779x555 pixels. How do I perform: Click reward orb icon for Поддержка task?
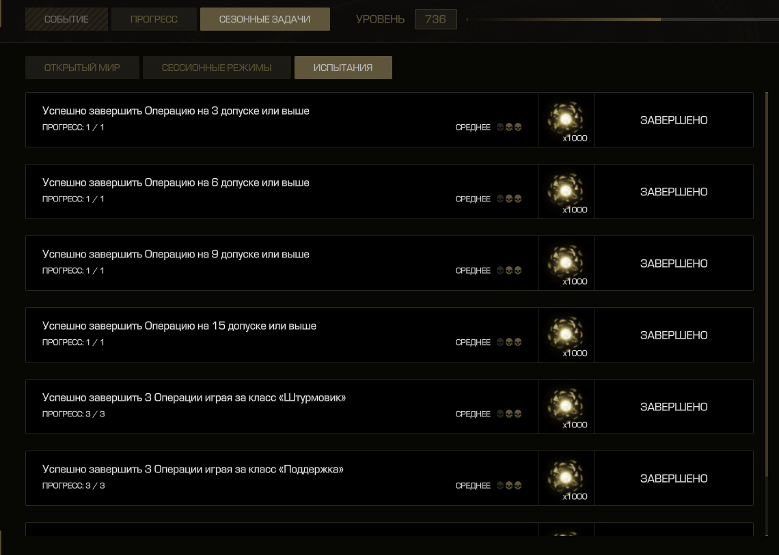coord(565,476)
